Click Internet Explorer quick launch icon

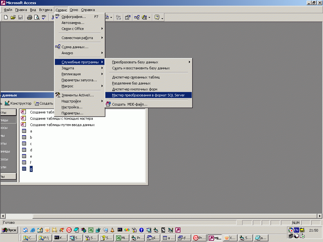pos(32,230)
